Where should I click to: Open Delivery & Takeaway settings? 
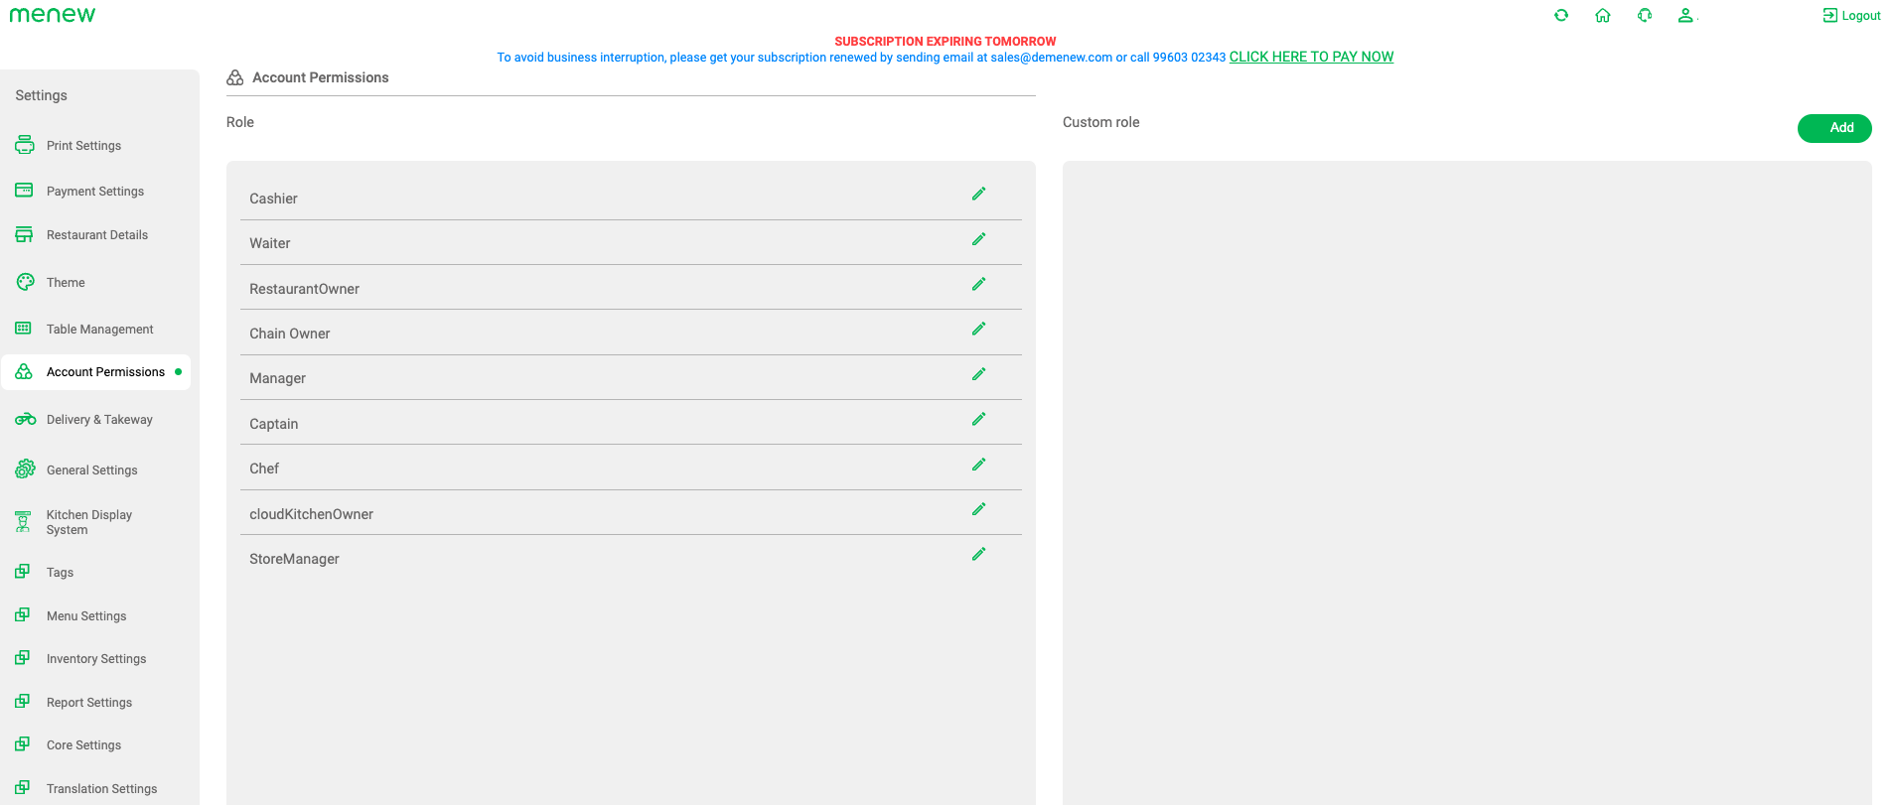(99, 420)
